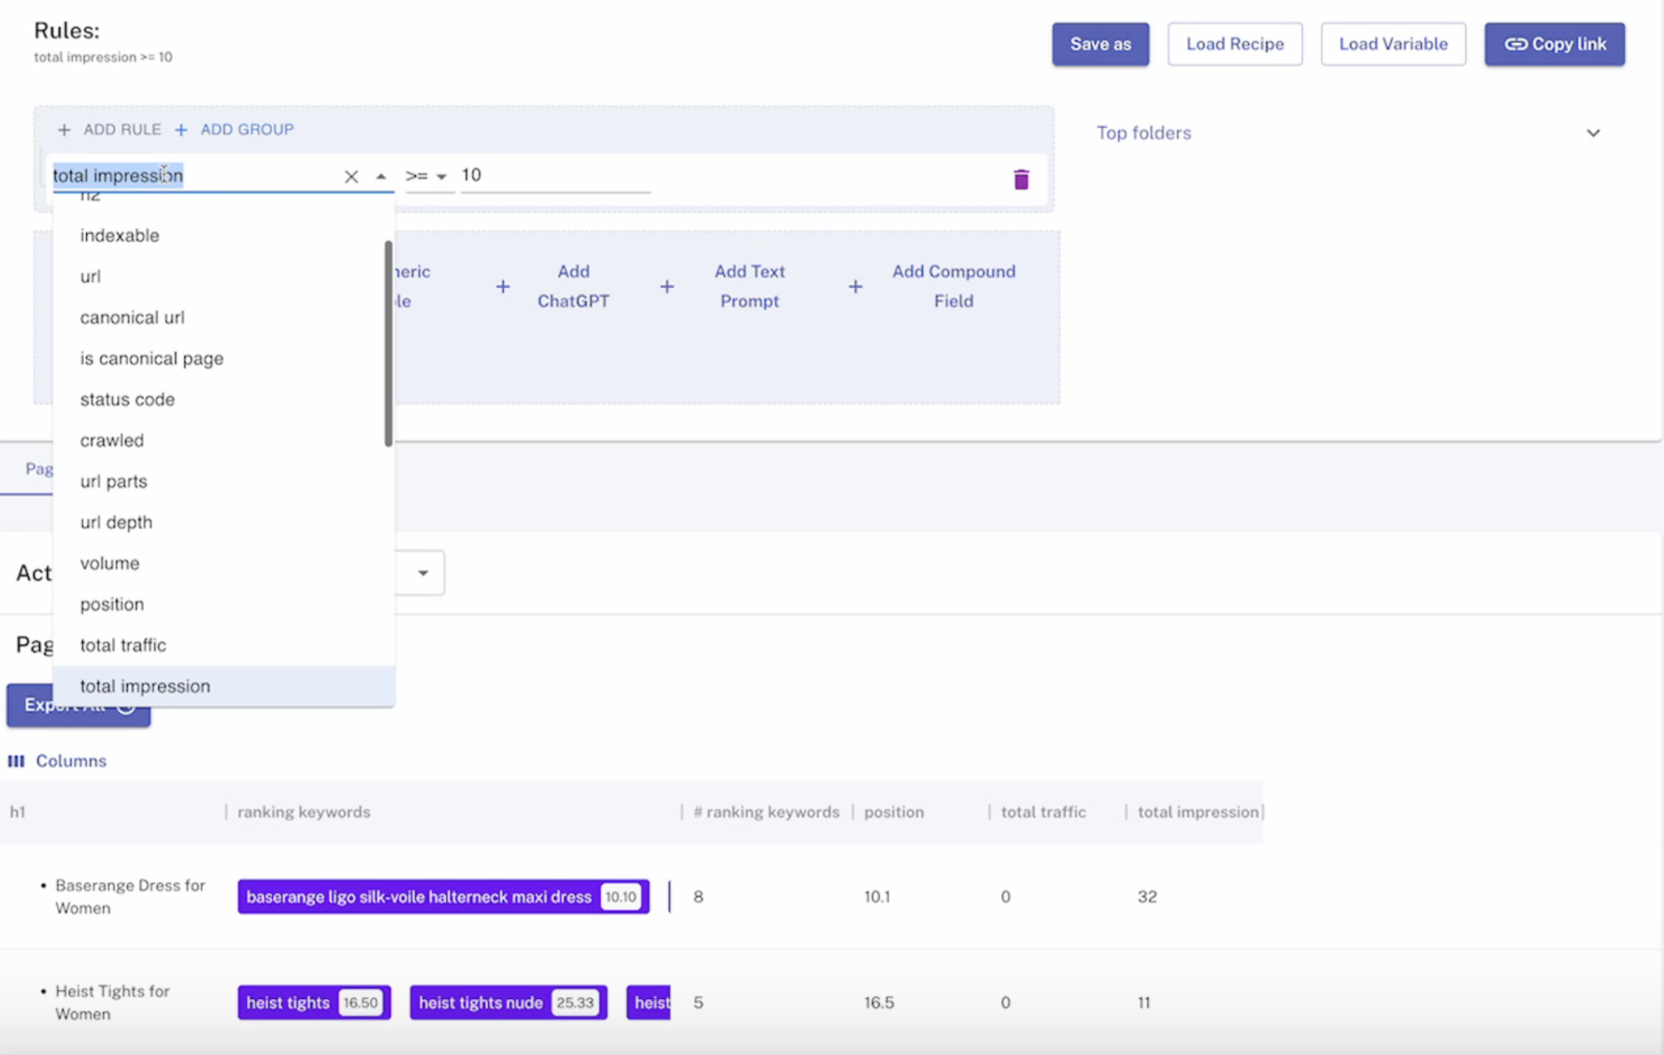This screenshot has width=1664, height=1055.
Task: Select the 'indexable' field option
Action: tap(119, 235)
